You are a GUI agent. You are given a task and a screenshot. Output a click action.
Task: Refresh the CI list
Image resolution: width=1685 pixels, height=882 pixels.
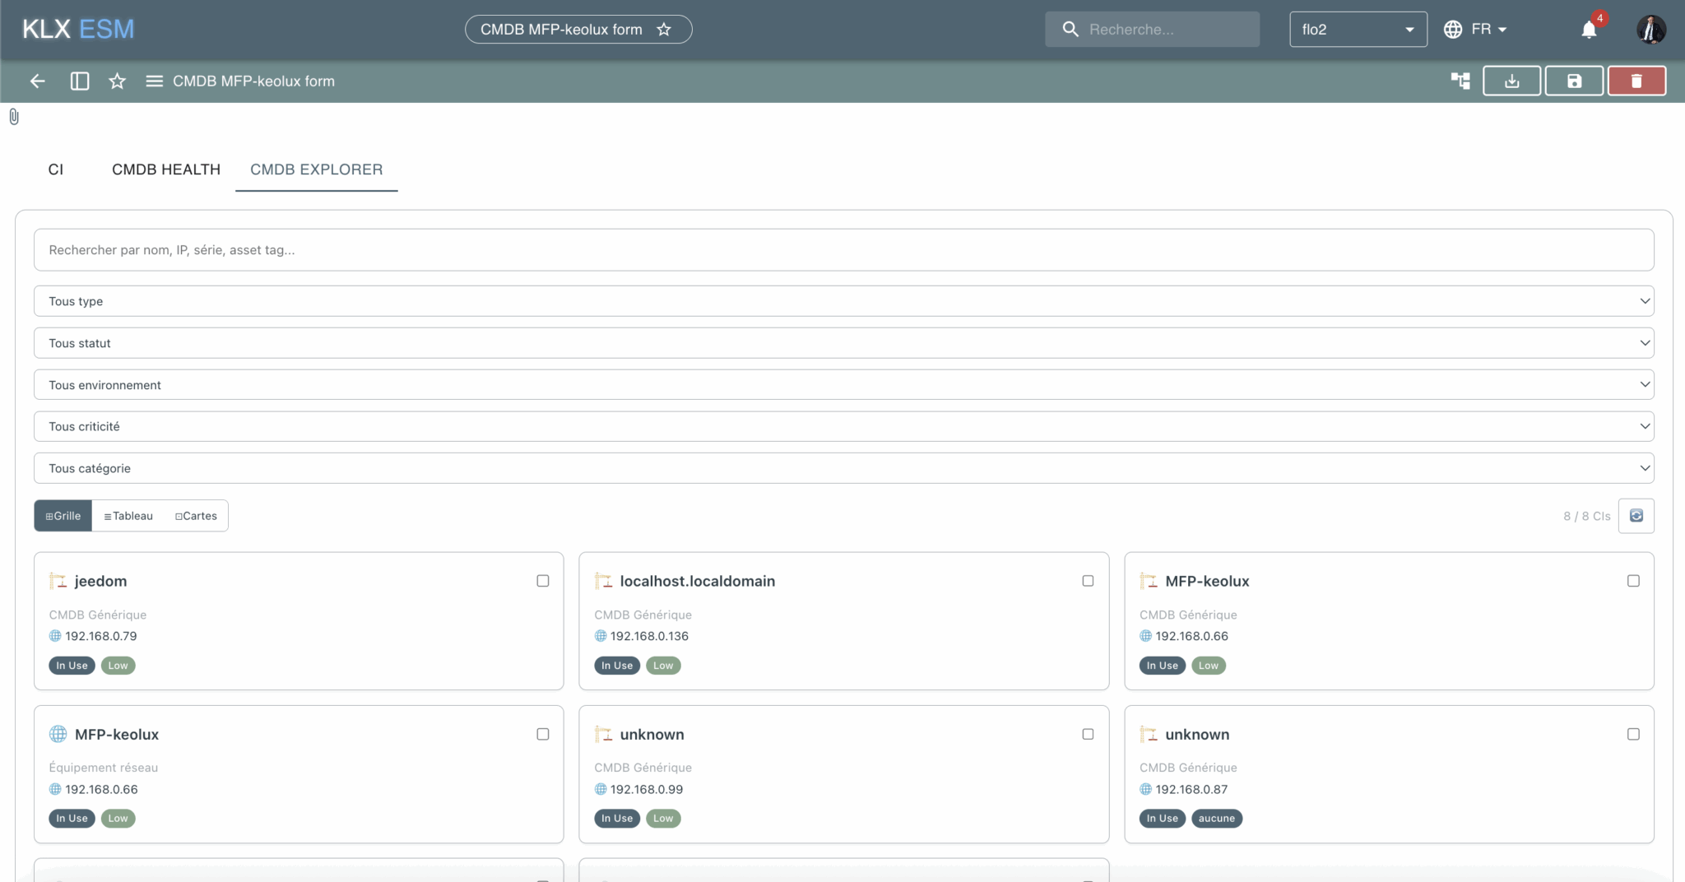[1636, 516]
